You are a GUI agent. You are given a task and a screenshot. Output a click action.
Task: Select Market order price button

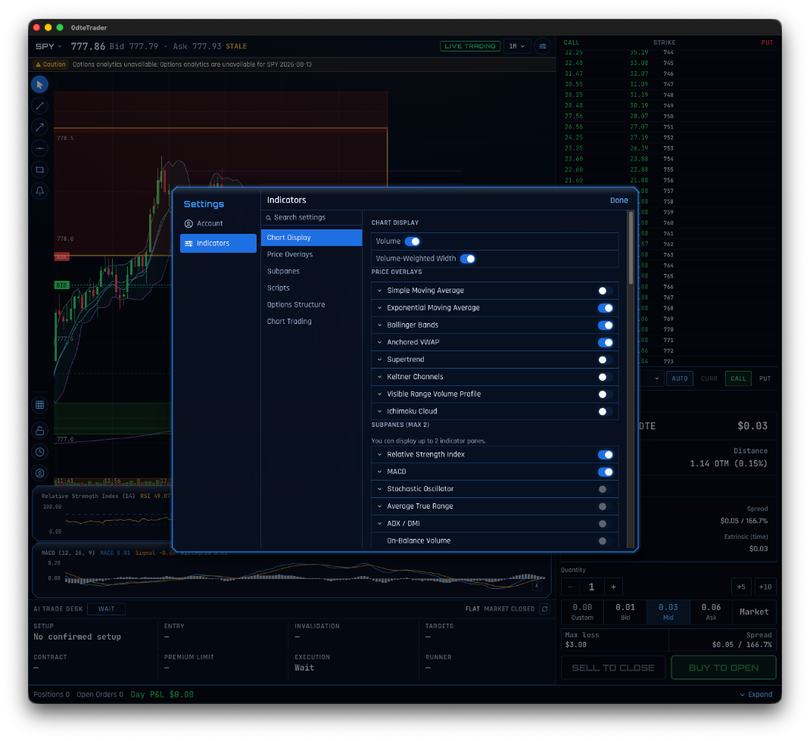click(754, 612)
